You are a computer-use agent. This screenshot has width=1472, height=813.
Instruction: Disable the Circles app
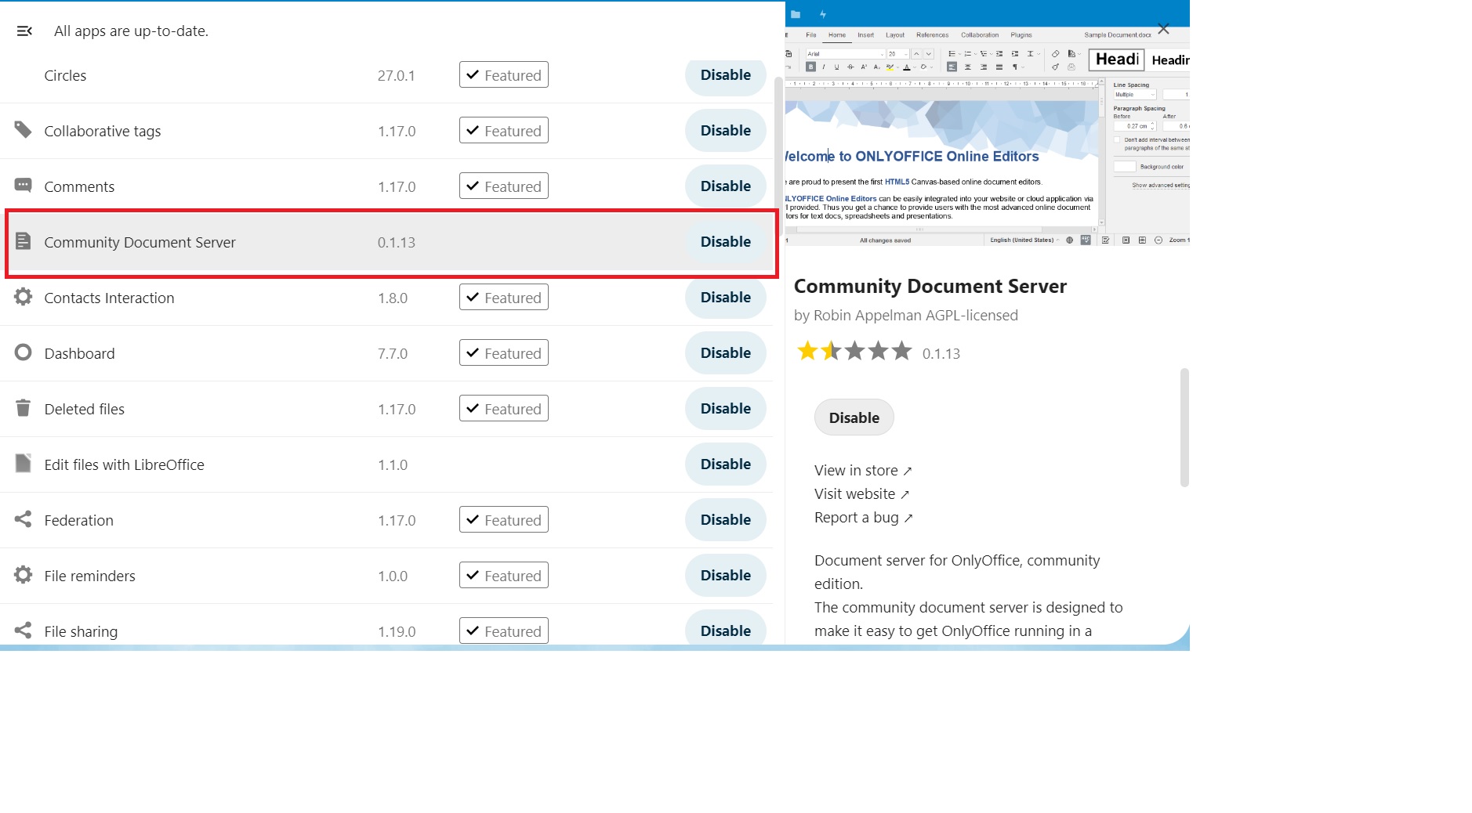726,75
